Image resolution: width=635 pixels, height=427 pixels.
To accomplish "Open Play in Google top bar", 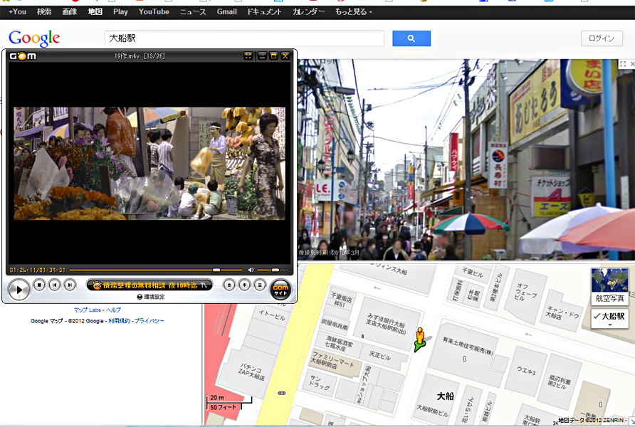I will point(120,11).
